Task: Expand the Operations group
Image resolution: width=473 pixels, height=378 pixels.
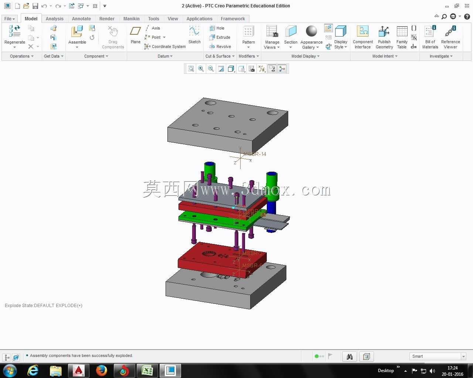Action: 21,56
